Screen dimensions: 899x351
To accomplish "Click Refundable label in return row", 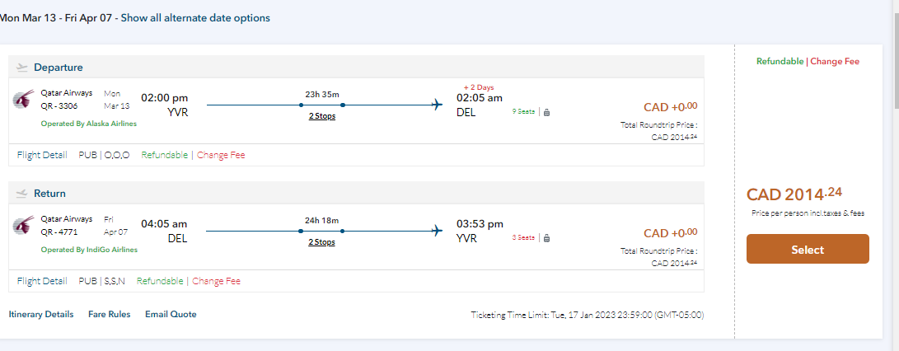I will [x=160, y=281].
